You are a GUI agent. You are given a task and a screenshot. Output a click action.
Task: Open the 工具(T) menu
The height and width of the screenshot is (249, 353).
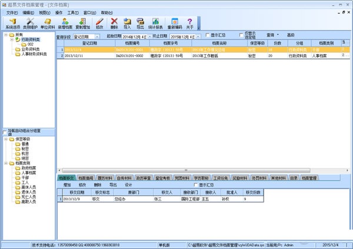72,12
